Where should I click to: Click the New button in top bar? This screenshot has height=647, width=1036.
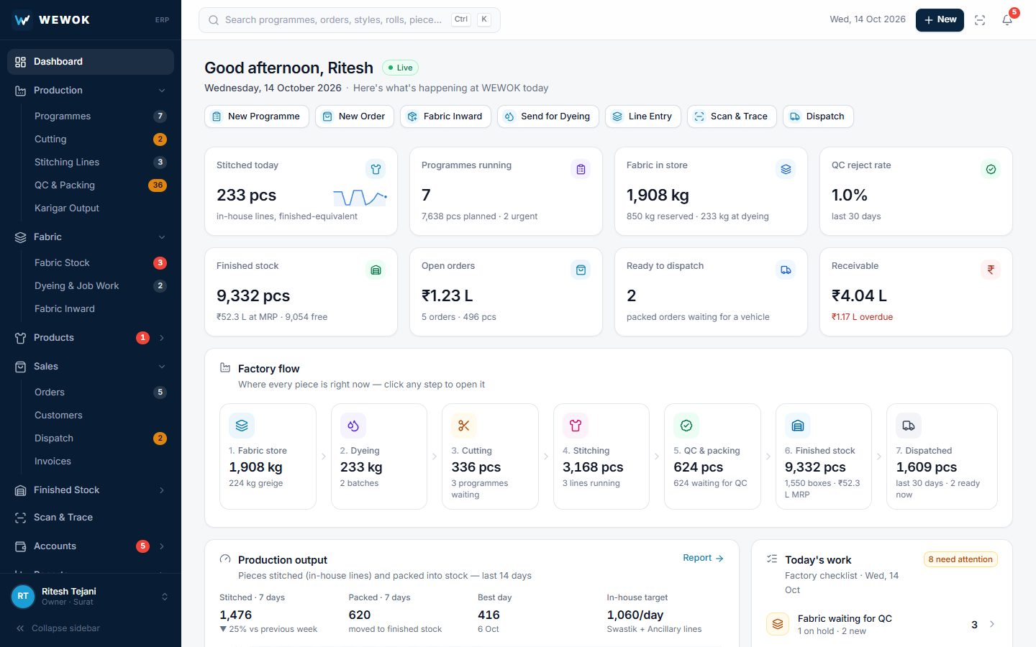[x=940, y=20]
